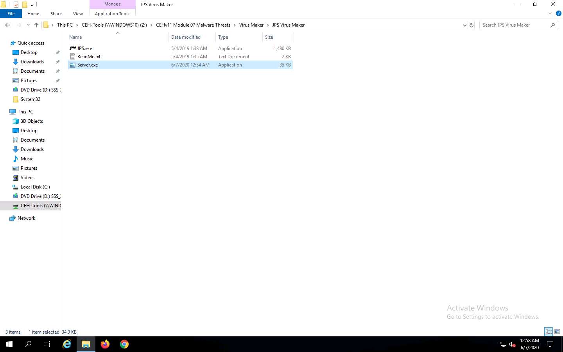Switch to the Home ribbon tab
This screenshot has width=563, height=352.
coord(33,14)
